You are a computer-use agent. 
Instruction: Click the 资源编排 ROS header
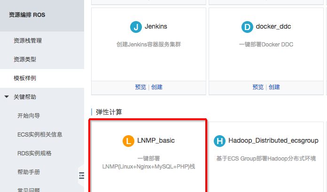tap(27, 15)
